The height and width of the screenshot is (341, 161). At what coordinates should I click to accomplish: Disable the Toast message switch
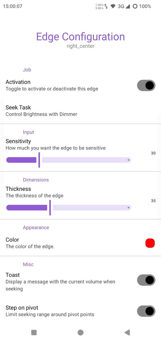click(146, 280)
